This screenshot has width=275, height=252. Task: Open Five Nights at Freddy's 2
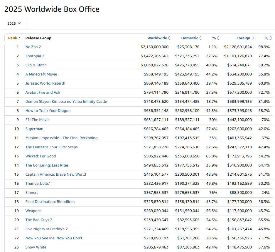click(x=46, y=229)
